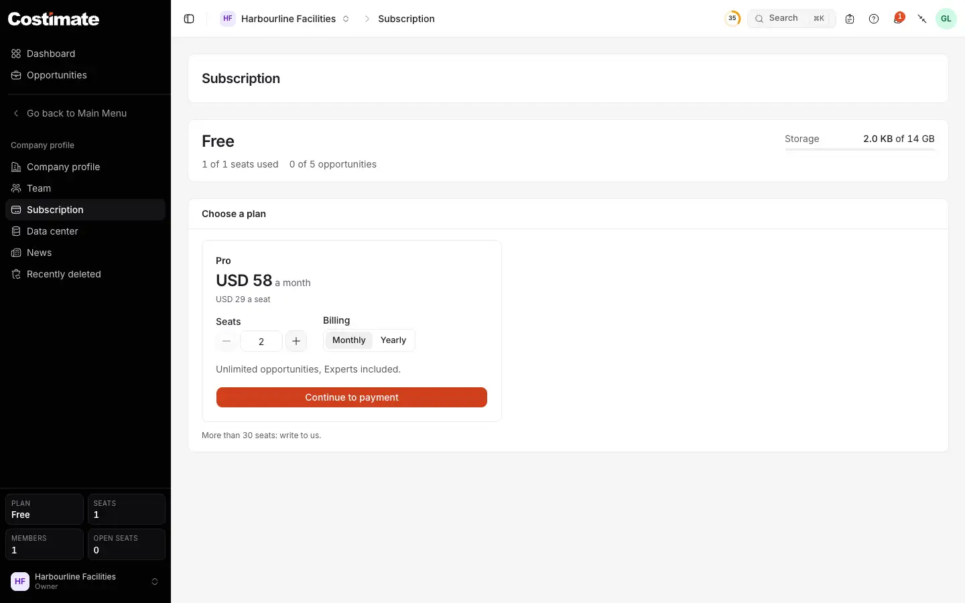This screenshot has width=965, height=603.
Task: Open the Team settings page
Action: [85, 188]
